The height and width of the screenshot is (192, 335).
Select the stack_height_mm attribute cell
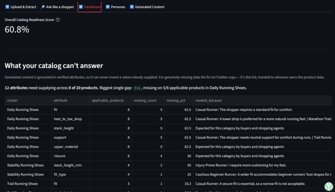pos(71,165)
